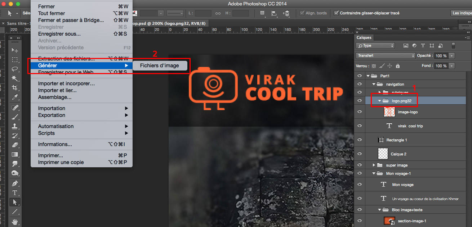This screenshot has height=227, width=472.
Task: Select the Brush tool
Action: click(x=15, y=117)
